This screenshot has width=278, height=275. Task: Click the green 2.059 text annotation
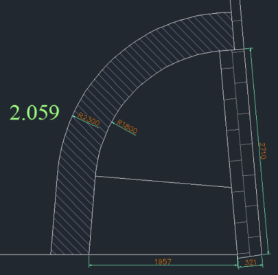34,113
